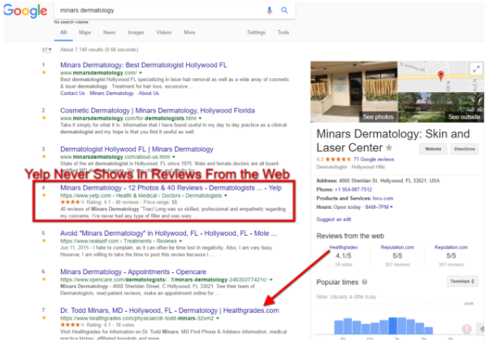The width and height of the screenshot is (498, 344).
Task: Open Minars Dermatology: Best Dermatologist Hollywood FL result
Action: pos(144,65)
